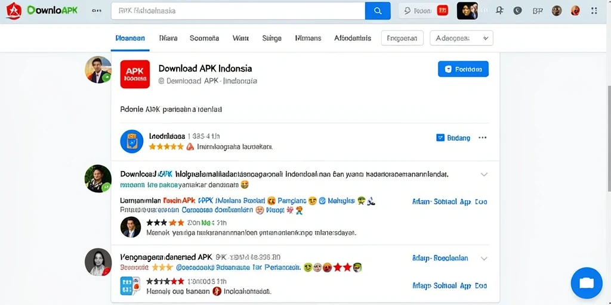This screenshot has width=611, height=305.
Task: Expand the Adaognes dropdown
Action: pos(461,38)
